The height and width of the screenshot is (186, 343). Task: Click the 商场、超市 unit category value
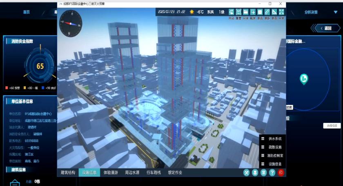32,161
